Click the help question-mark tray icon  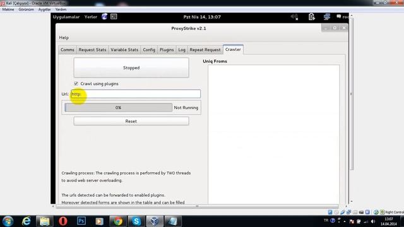click(x=333, y=221)
